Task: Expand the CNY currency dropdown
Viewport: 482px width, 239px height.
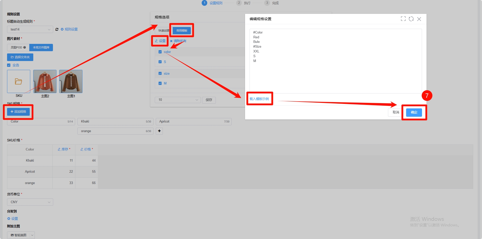Action: 30,202
